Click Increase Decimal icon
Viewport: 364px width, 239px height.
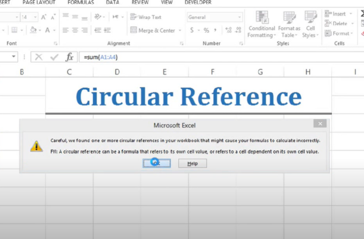click(x=228, y=30)
